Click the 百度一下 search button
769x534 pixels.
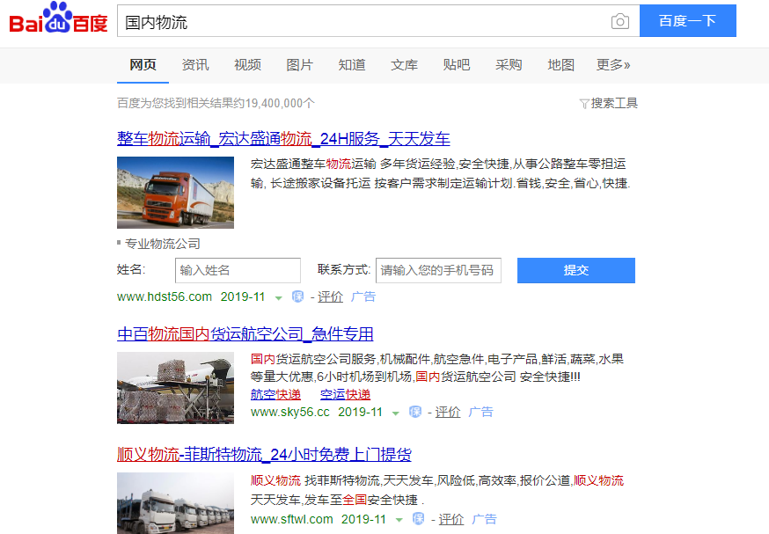pyautogui.click(x=687, y=20)
